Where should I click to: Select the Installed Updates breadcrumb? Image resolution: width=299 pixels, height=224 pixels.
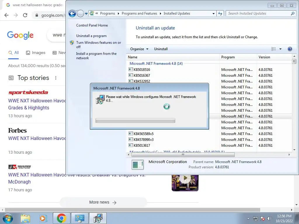click(177, 13)
